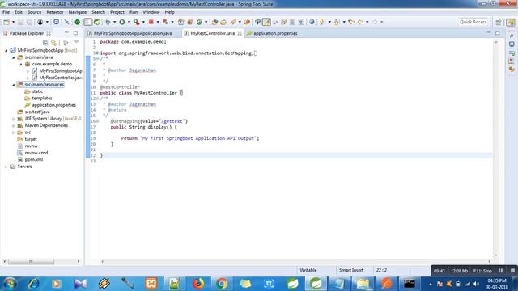518x291 pixels.
Task: Click the Open Type toolbar icon
Action: tap(214, 22)
